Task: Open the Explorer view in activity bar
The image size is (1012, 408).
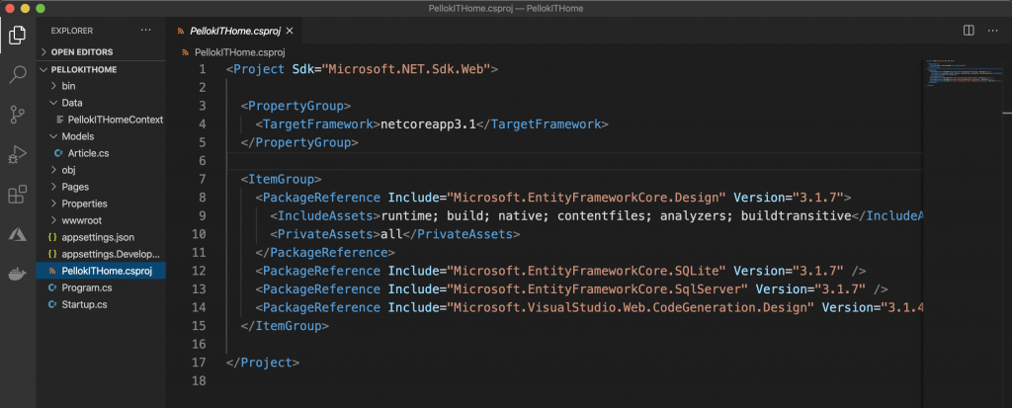Action: pyautogui.click(x=17, y=36)
